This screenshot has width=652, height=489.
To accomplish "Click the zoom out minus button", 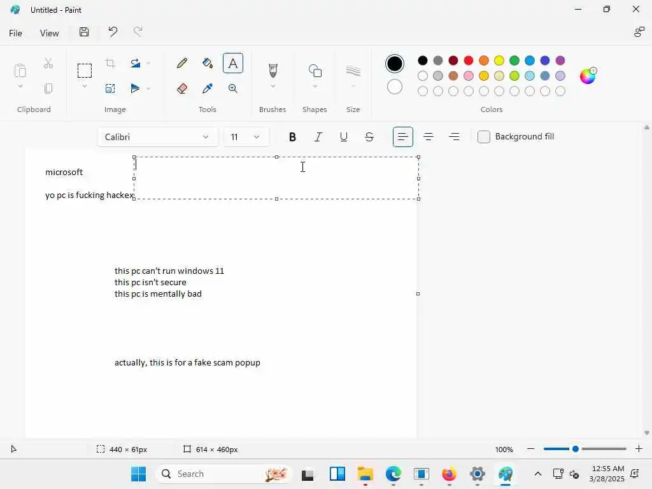I will (x=530, y=449).
